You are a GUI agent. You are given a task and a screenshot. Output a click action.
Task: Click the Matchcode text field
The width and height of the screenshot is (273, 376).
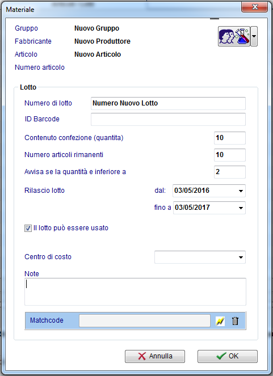[145, 321]
